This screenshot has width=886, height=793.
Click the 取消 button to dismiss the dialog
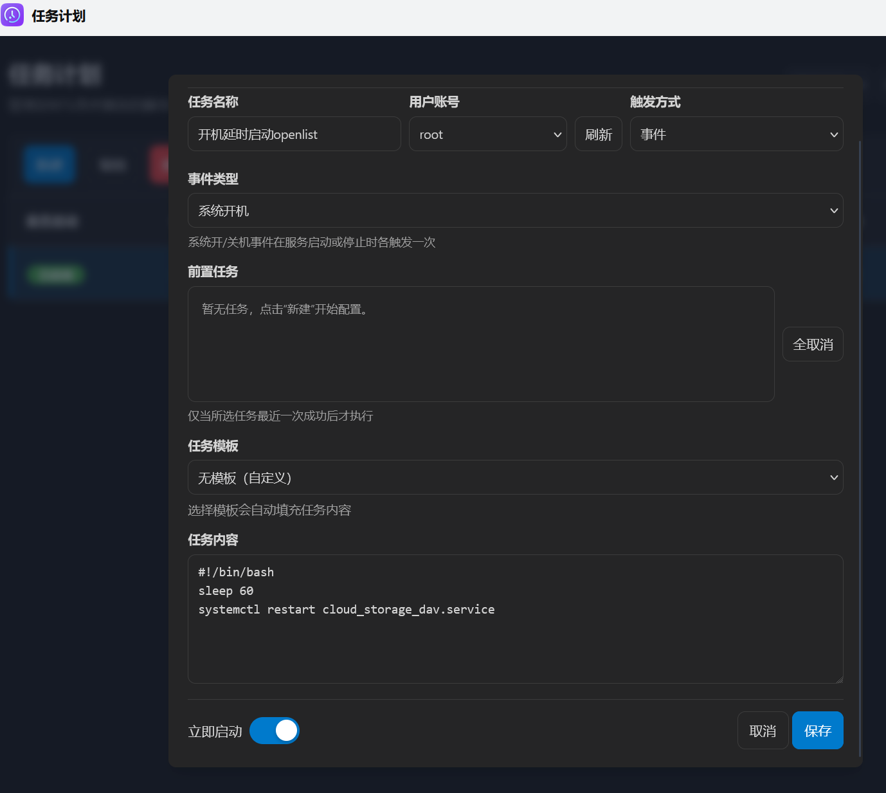763,730
